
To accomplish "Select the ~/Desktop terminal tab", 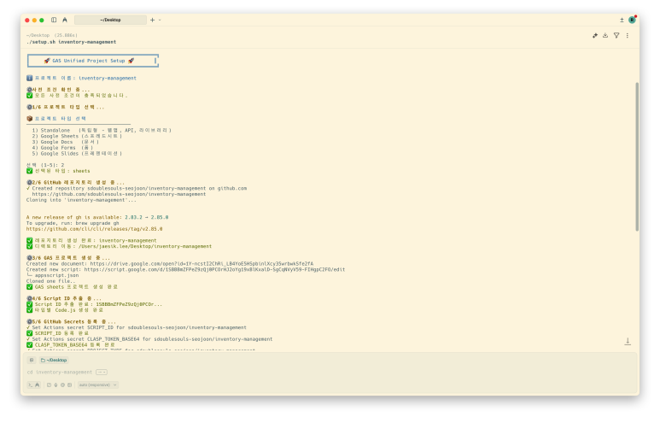I will click(x=110, y=20).
